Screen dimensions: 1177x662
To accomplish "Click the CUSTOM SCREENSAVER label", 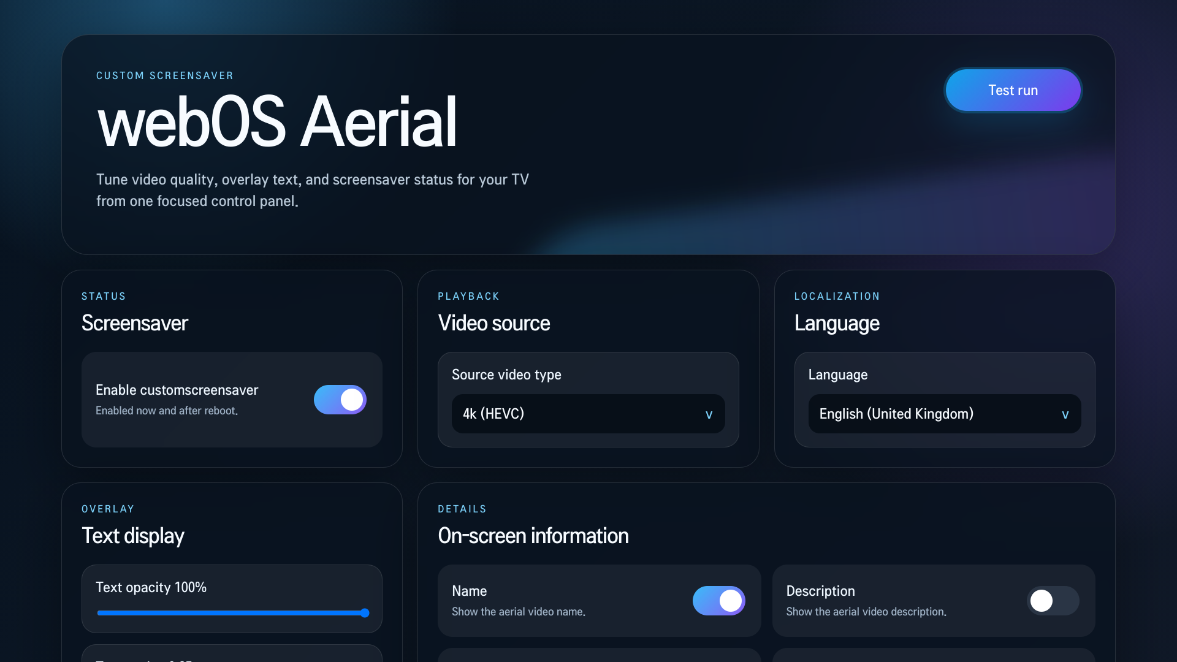I will pos(165,75).
